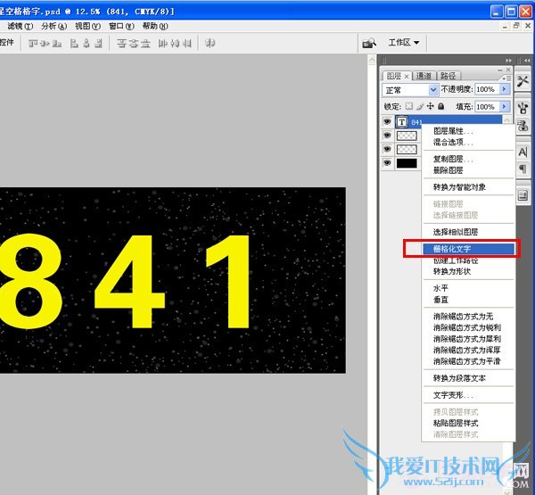Hide the black background layer eye
Viewport: 535px width, 495px height.
pos(387,163)
